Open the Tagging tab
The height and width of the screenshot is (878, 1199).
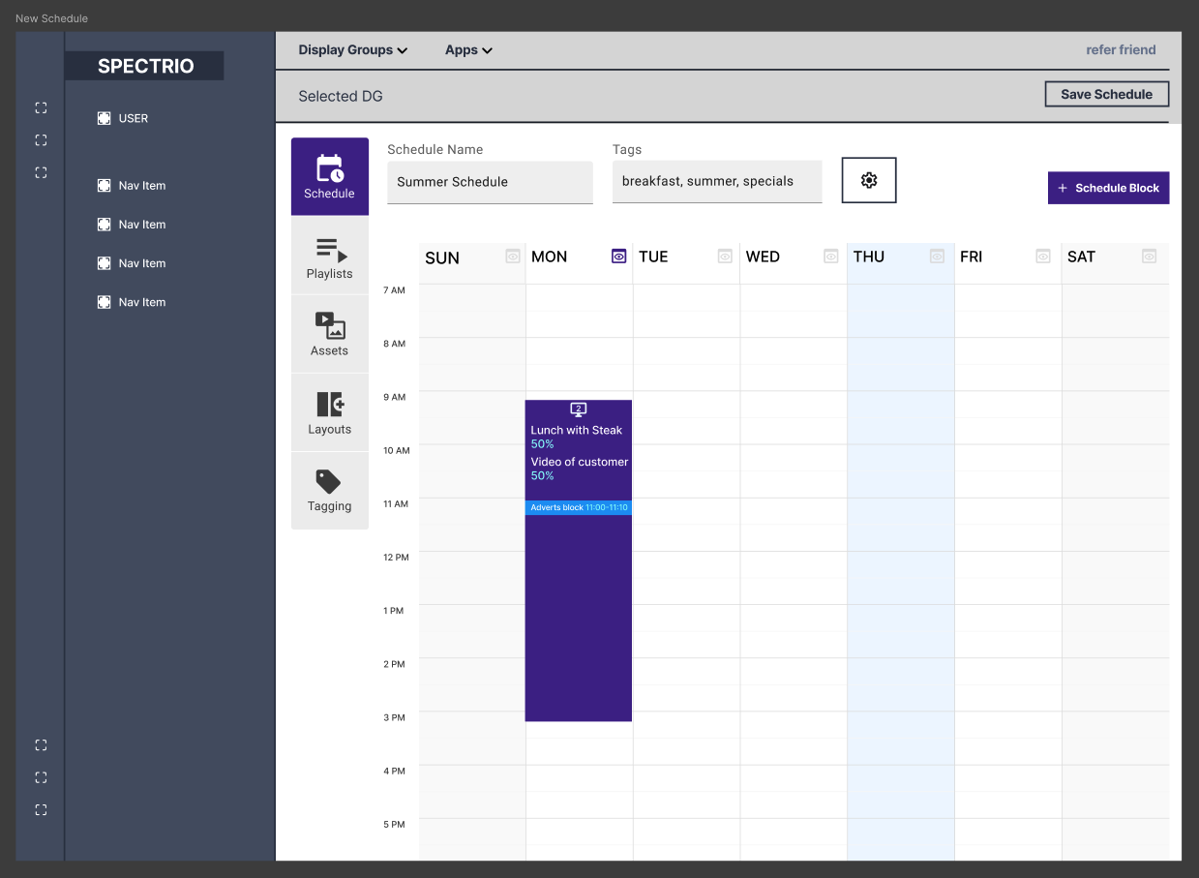tap(329, 491)
